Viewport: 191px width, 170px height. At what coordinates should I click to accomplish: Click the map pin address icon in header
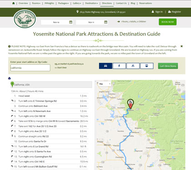tap(77, 12)
